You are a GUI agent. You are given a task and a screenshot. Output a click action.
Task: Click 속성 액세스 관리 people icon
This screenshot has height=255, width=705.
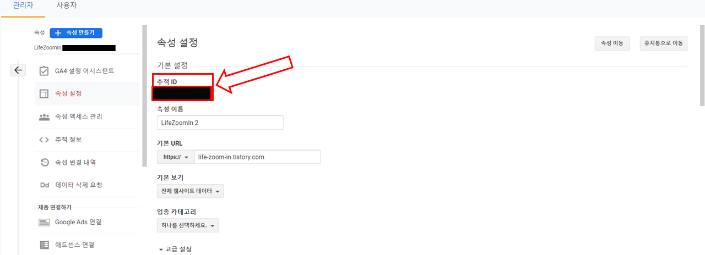tap(44, 117)
